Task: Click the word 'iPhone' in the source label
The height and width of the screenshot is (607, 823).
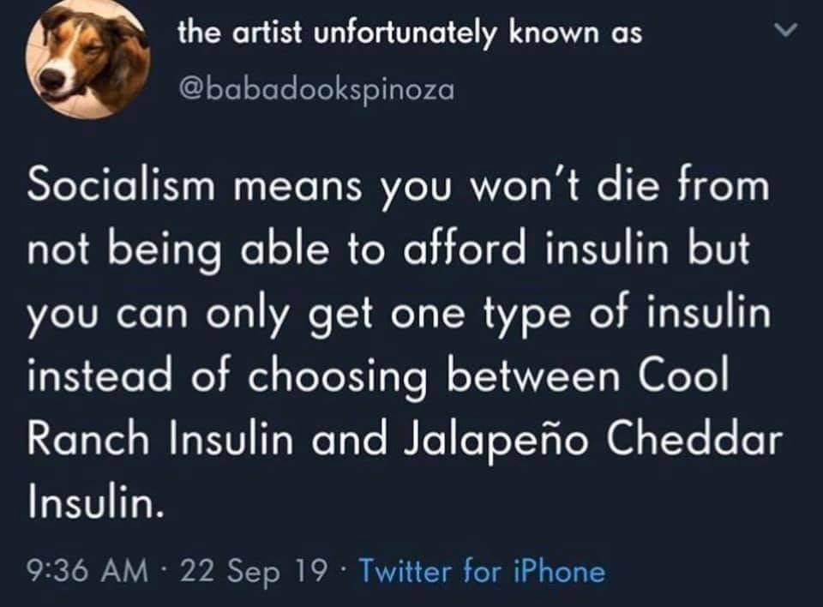Action: (559, 571)
